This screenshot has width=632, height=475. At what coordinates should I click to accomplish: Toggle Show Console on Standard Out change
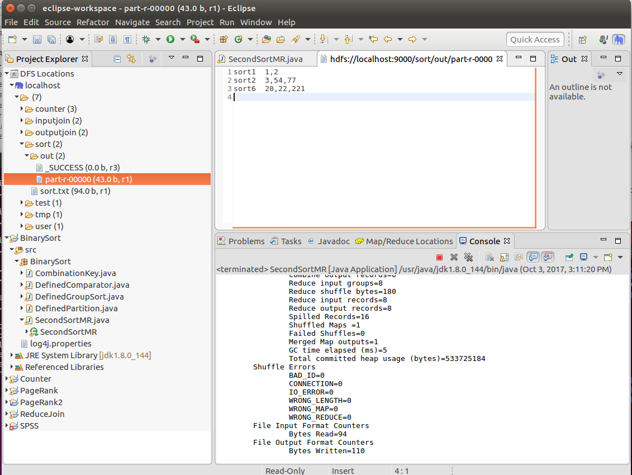(x=533, y=257)
